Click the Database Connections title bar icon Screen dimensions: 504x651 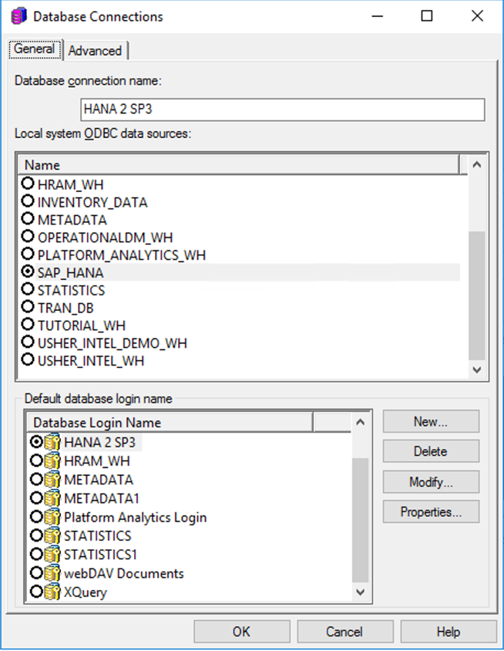click(18, 17)
